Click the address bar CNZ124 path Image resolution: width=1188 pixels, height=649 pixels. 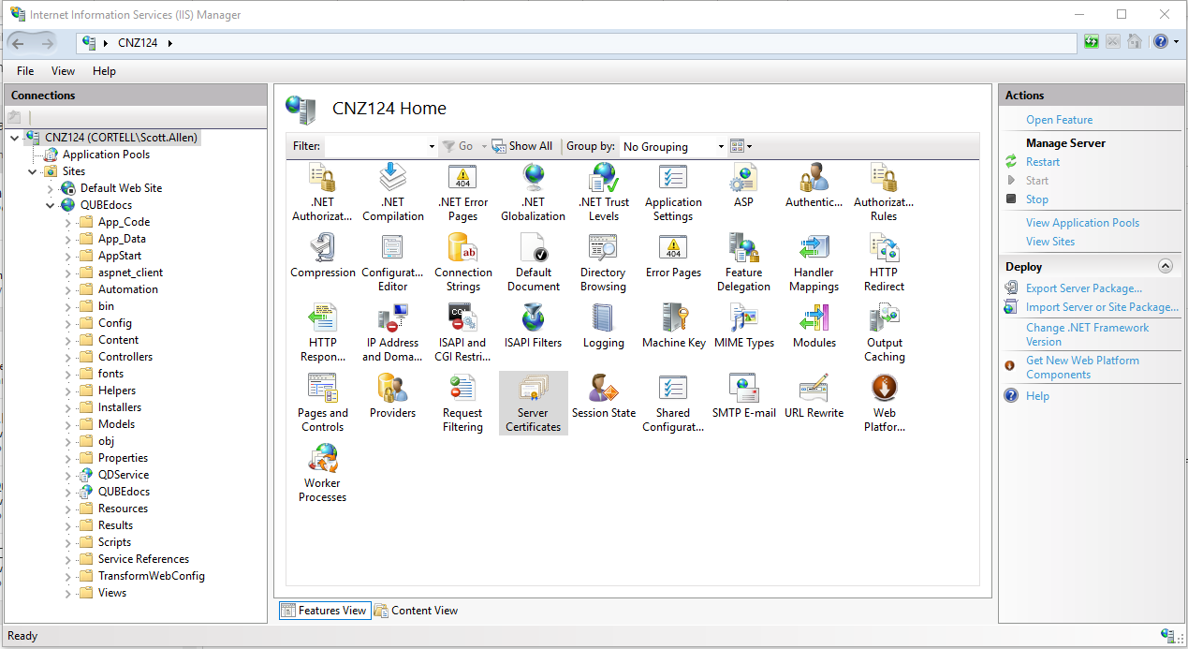[138, 43]
